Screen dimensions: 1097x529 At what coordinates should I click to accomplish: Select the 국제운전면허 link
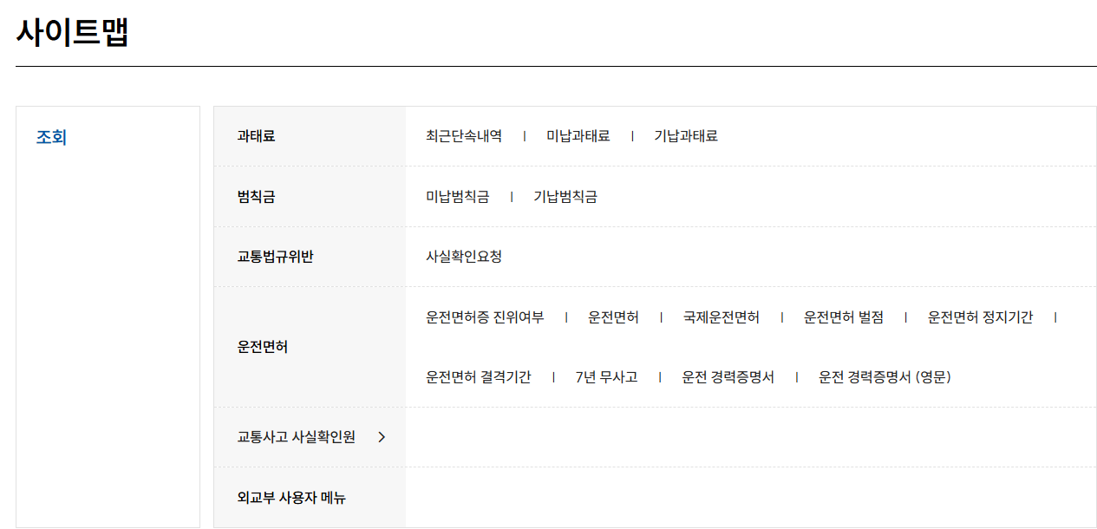(721, 317)
